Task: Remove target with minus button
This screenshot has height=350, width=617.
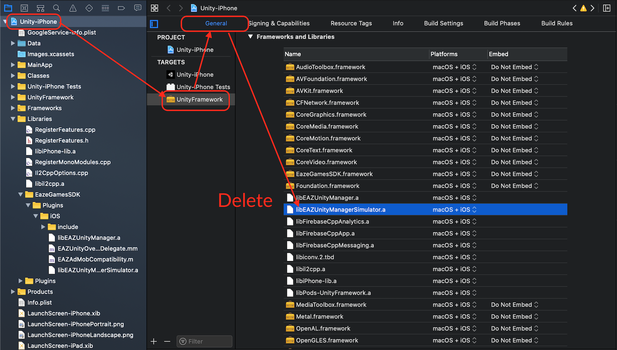Action: (167, 341)
